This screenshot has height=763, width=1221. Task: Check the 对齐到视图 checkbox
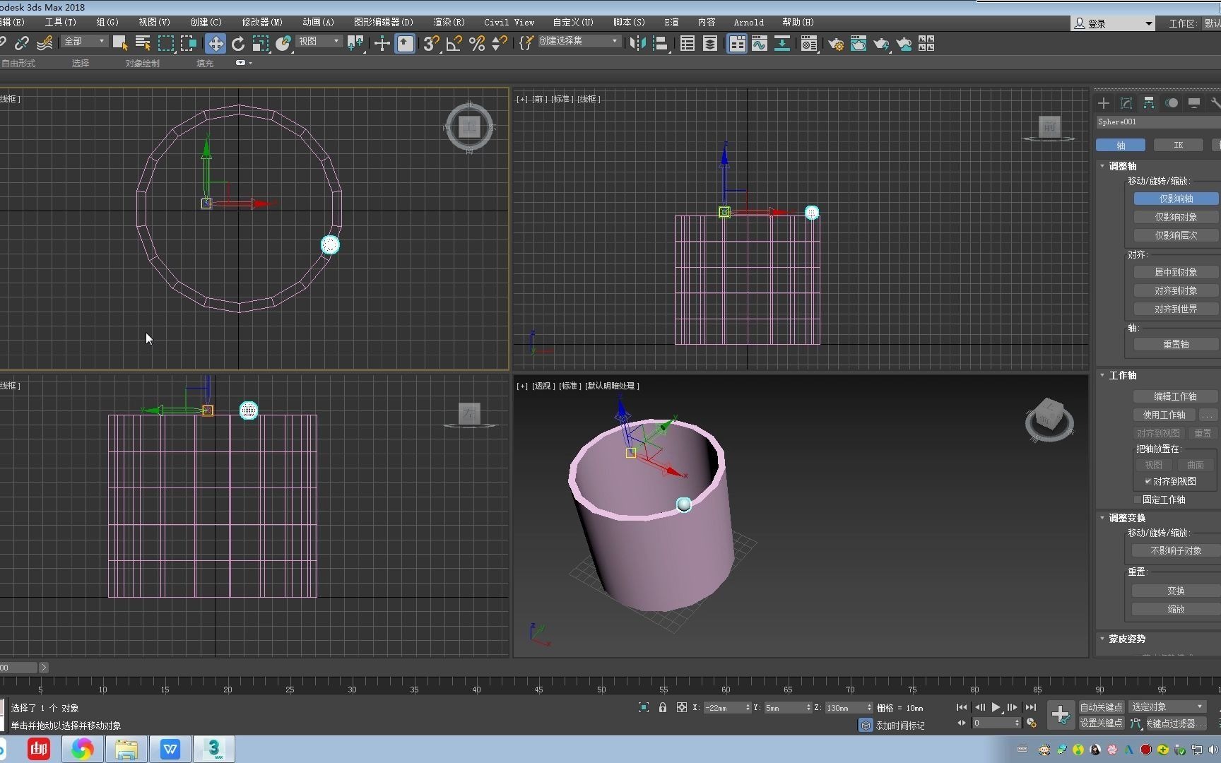(1148, 480)
